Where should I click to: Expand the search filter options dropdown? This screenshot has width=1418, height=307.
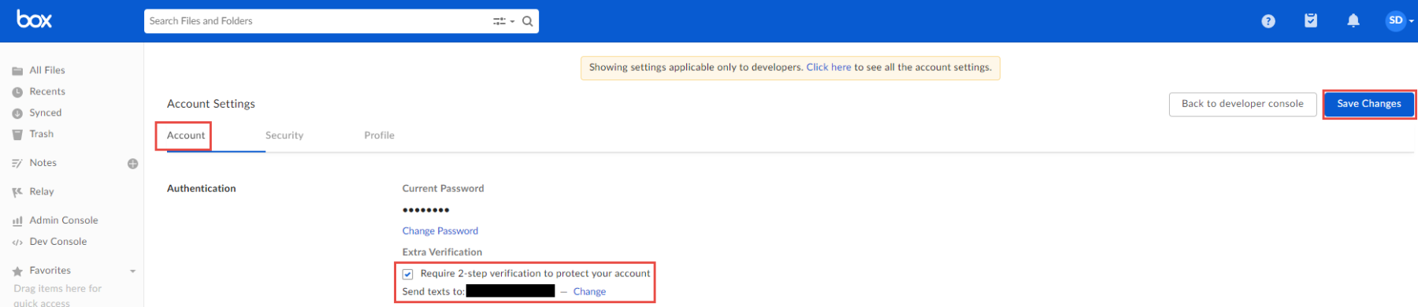[x=503, y=21]
